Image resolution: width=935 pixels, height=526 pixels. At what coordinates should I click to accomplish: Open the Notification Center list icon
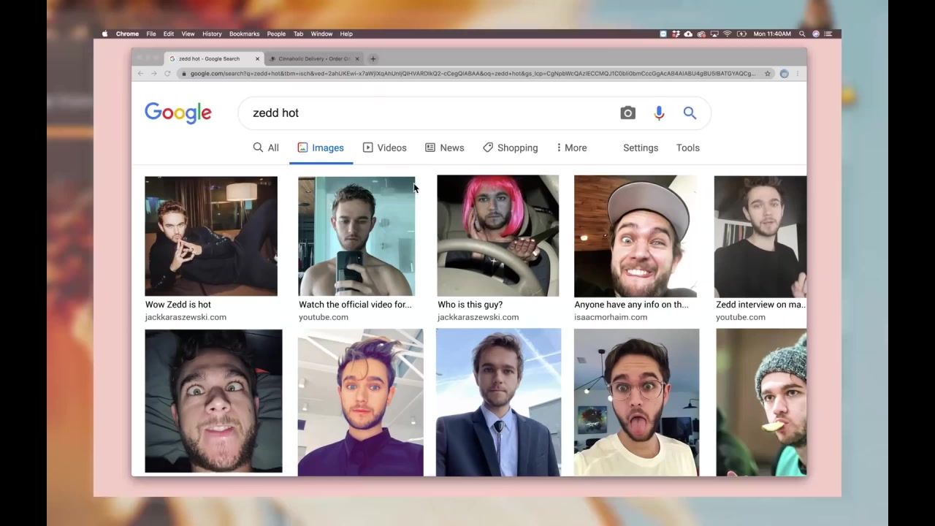[x=828, y=34]
